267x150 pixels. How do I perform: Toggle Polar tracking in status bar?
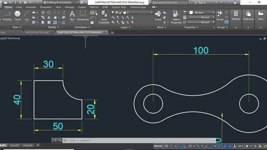[190, 146]
